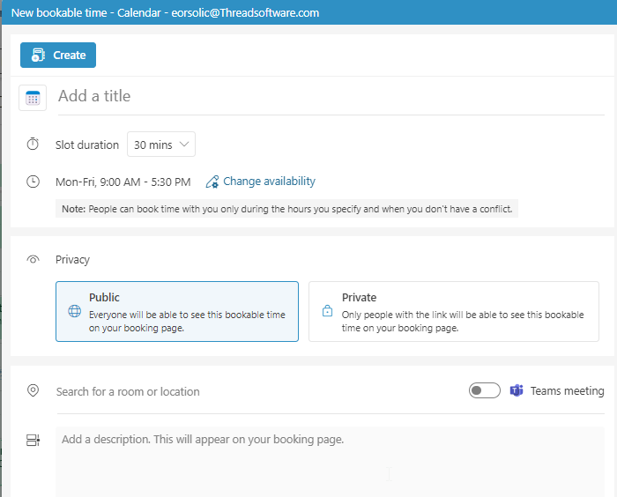
Task: Click the stopwatch icon beside Slot duration
Action: pyautogui.click(x=33, y=144)
